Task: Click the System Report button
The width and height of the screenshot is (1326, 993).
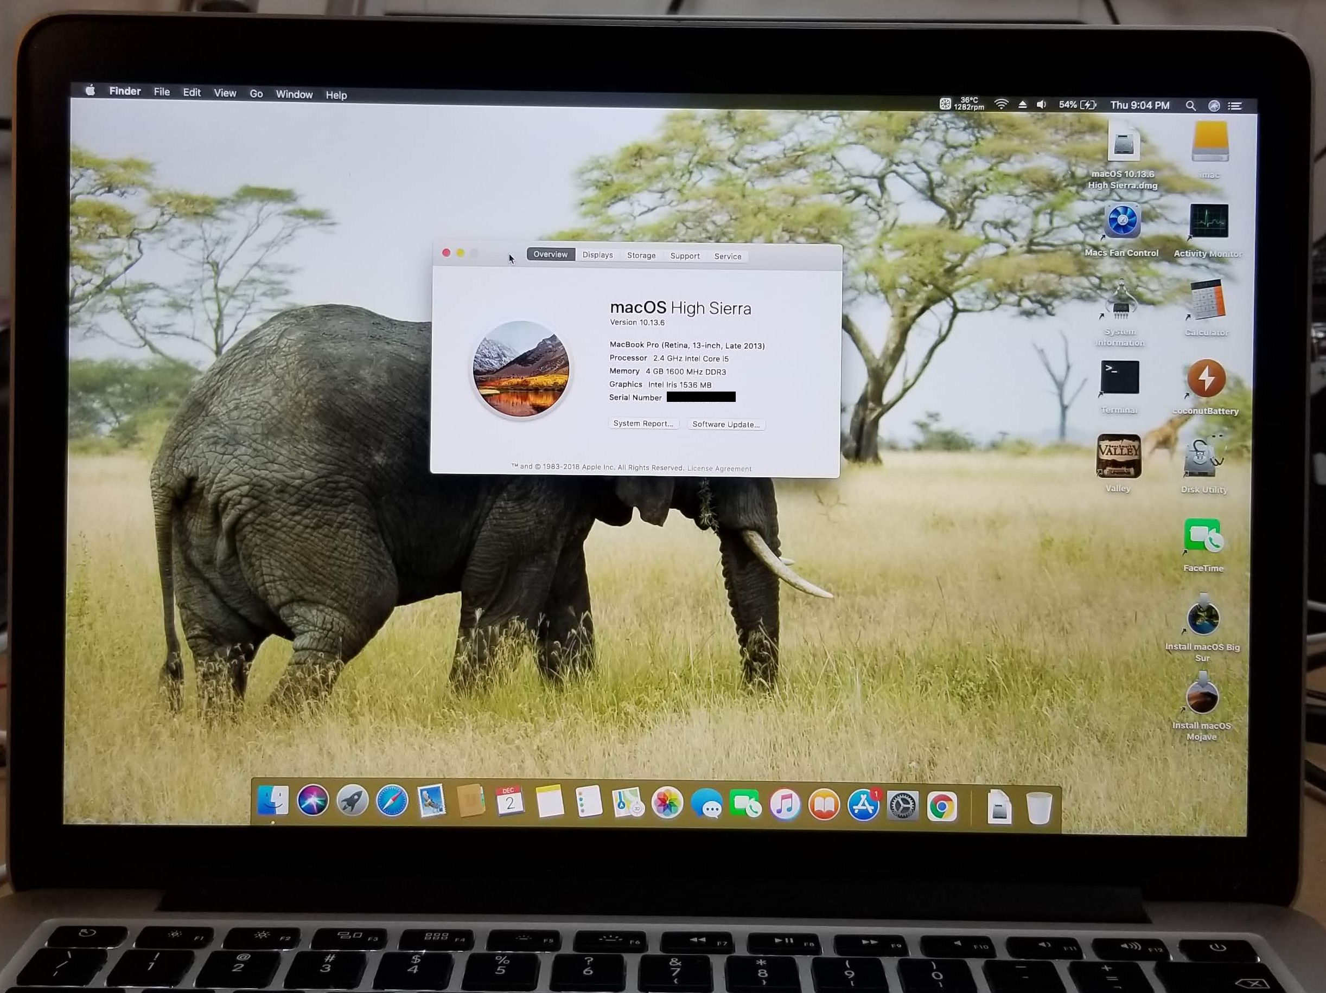Action: (x=643, y=424)
